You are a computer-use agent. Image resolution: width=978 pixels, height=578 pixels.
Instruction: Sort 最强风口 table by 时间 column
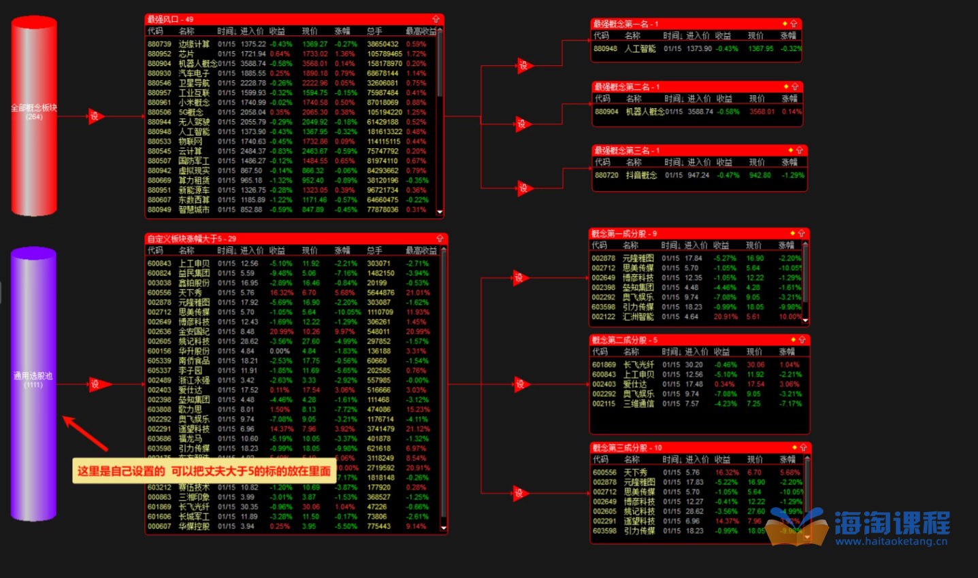coord(227,31)
